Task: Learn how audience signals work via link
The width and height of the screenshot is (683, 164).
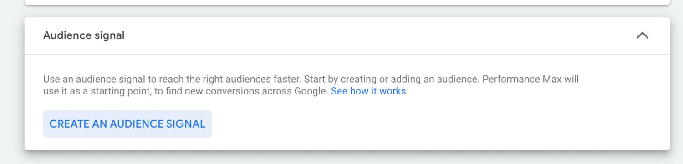Action: [x=368, y=91]
